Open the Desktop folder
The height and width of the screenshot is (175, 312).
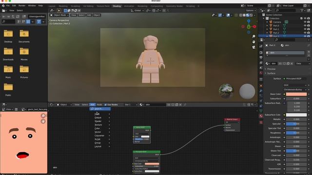tap(8, 36)
